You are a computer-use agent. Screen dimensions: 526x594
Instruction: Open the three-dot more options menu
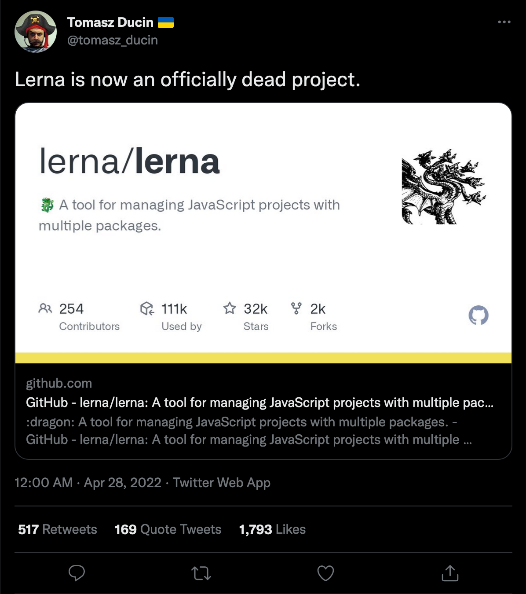(504, 22)
